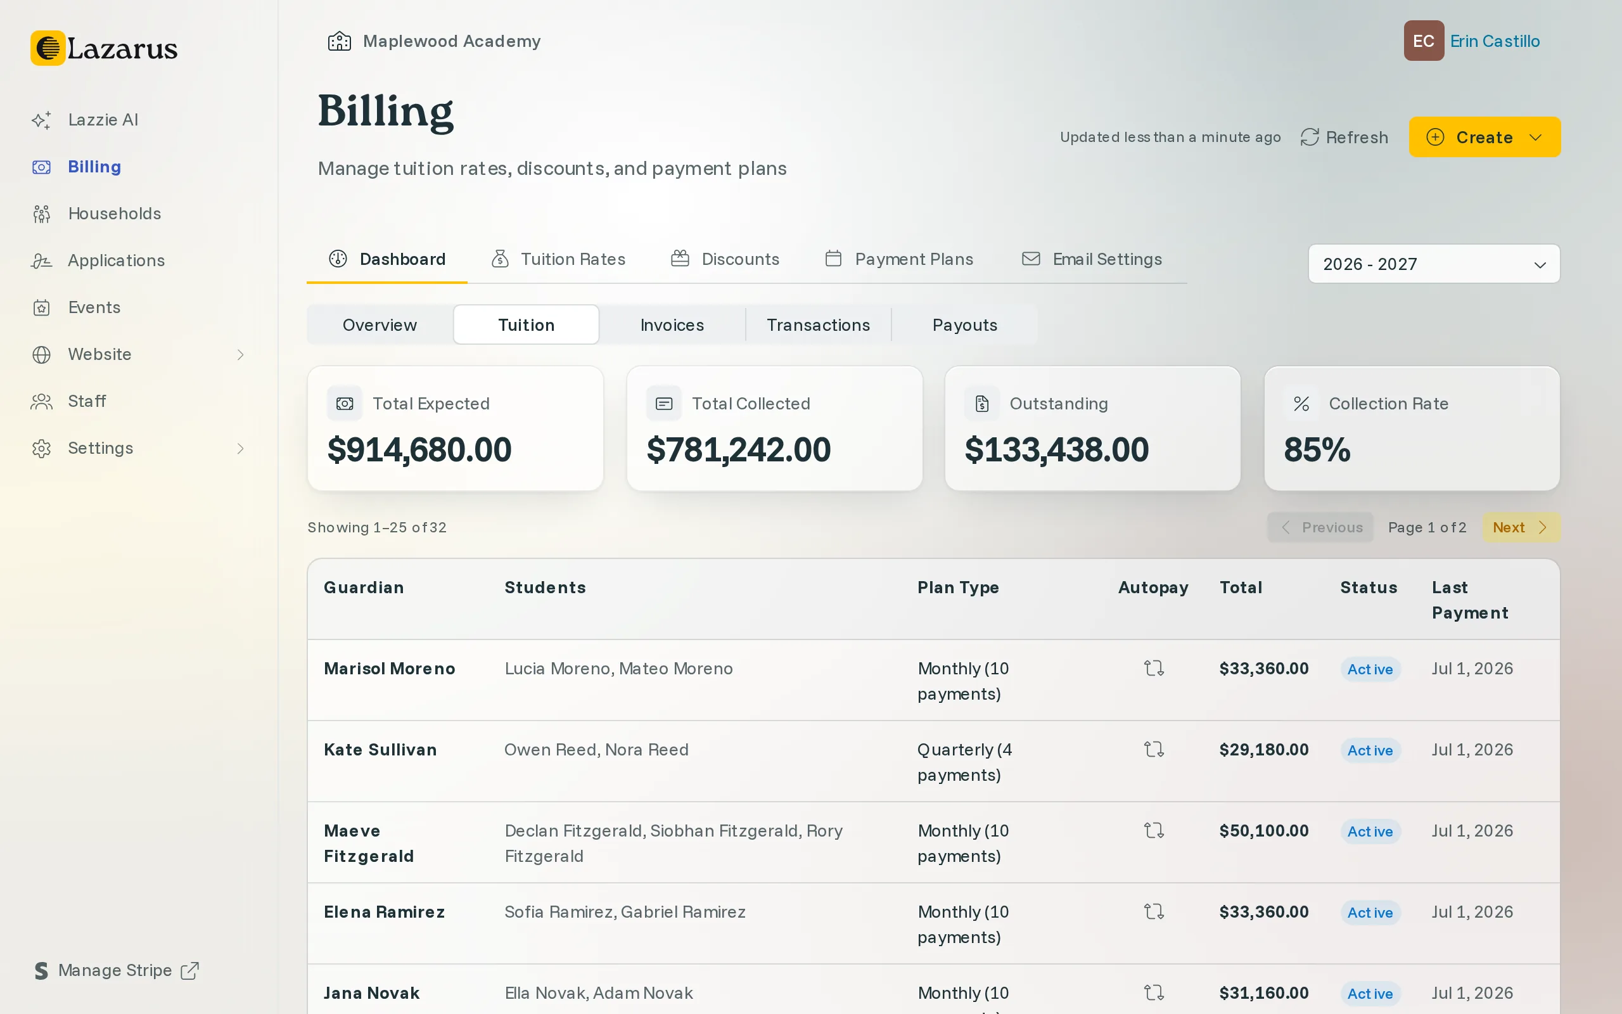1622x1014 pixels.
Task: Open Lazzie AI sparkle icon
Action: (x=42, y=120)
